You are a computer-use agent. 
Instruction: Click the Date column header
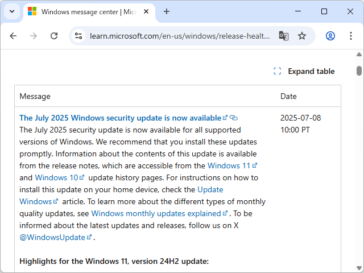(288, 96)
